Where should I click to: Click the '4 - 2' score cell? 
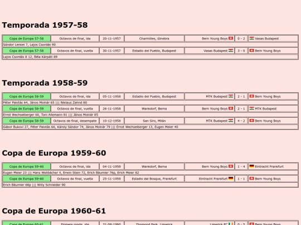[x=241, y=121]
